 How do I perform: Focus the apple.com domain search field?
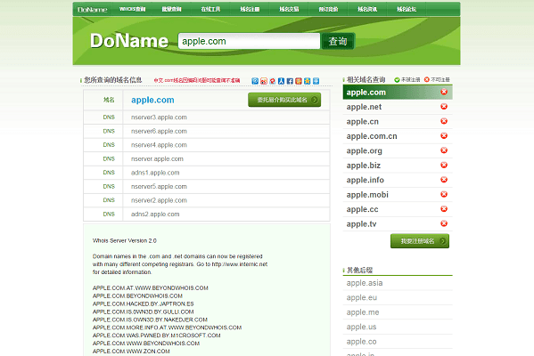click(x=249, y=41)
